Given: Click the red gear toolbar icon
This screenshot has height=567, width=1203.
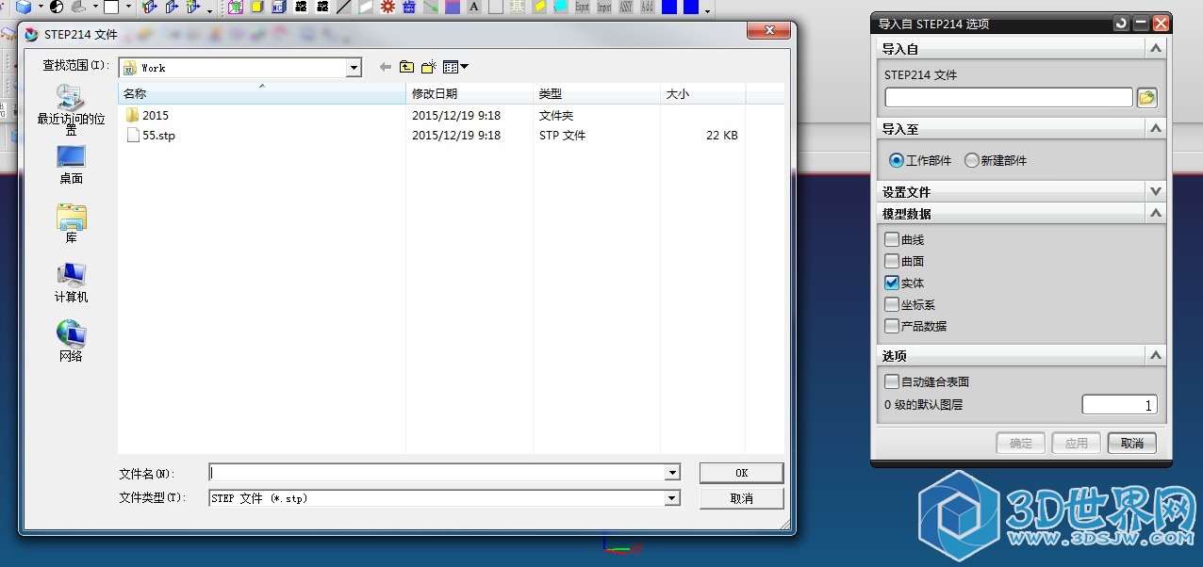Looking at the screenshot, I should (x=387, y=7).
